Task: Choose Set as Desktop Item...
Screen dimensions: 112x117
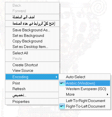Action: (32, 47)
